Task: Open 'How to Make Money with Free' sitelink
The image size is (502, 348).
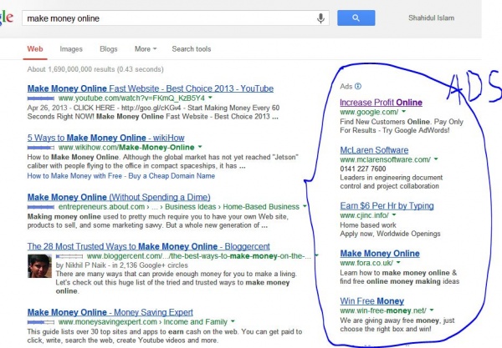Action: tap(74, 176)
